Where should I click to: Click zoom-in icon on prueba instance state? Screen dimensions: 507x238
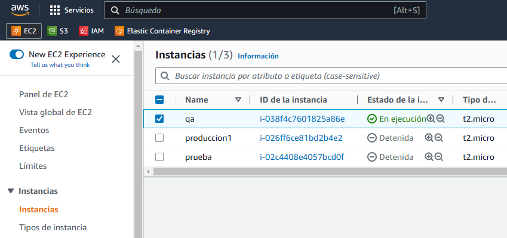click(x=429, y=157)
